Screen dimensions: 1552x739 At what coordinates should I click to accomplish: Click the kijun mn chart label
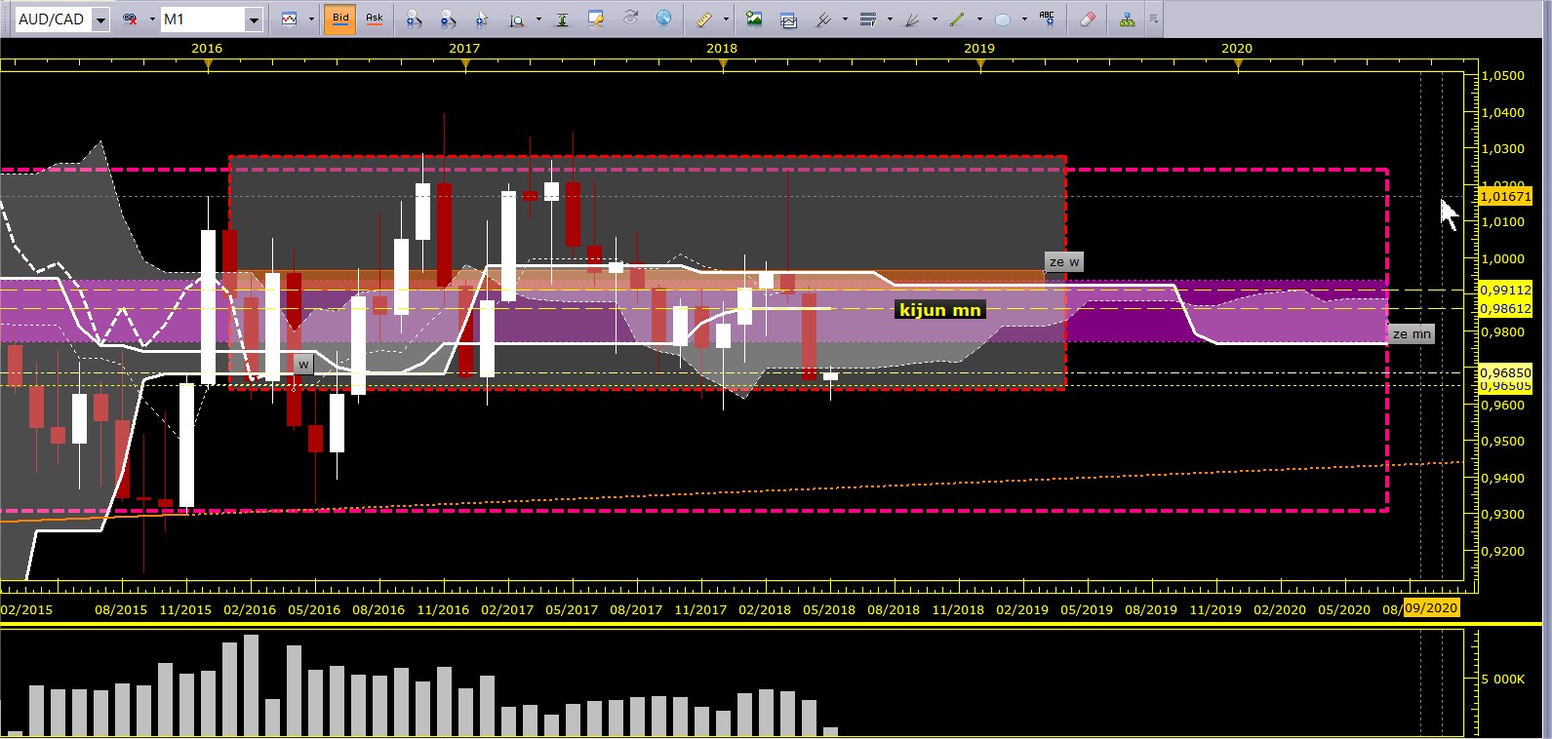[x=939, y=310]
